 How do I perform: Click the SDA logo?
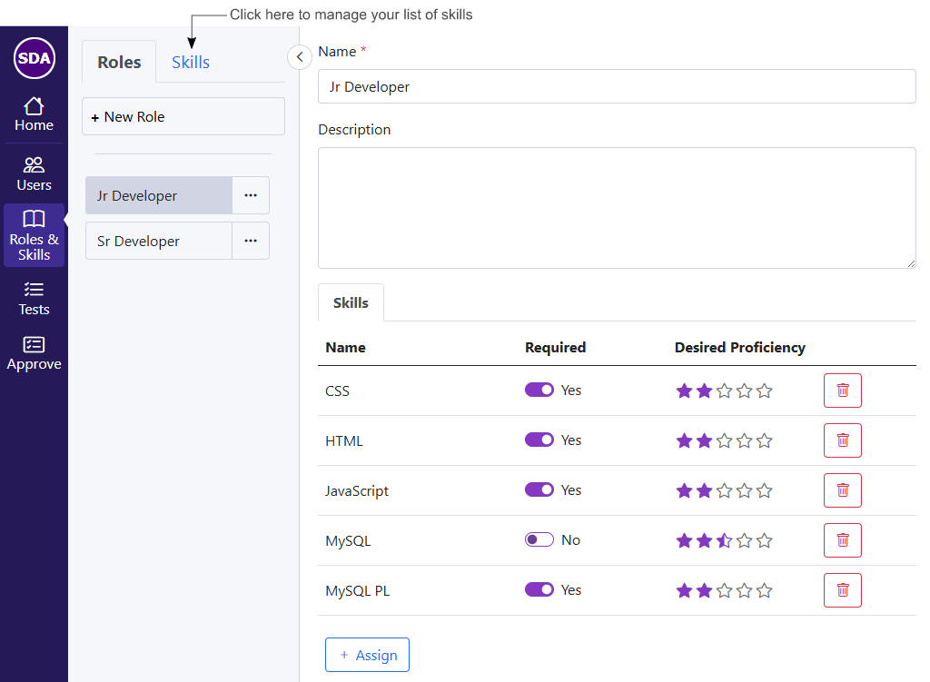point(35,58)
